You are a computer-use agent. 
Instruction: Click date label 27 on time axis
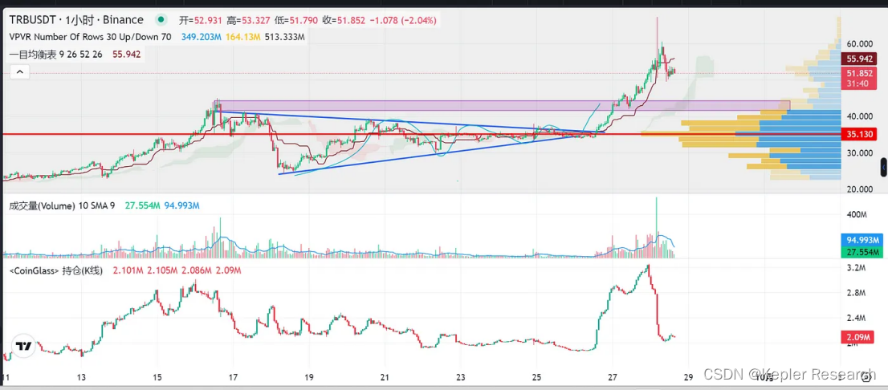(612, 377)
